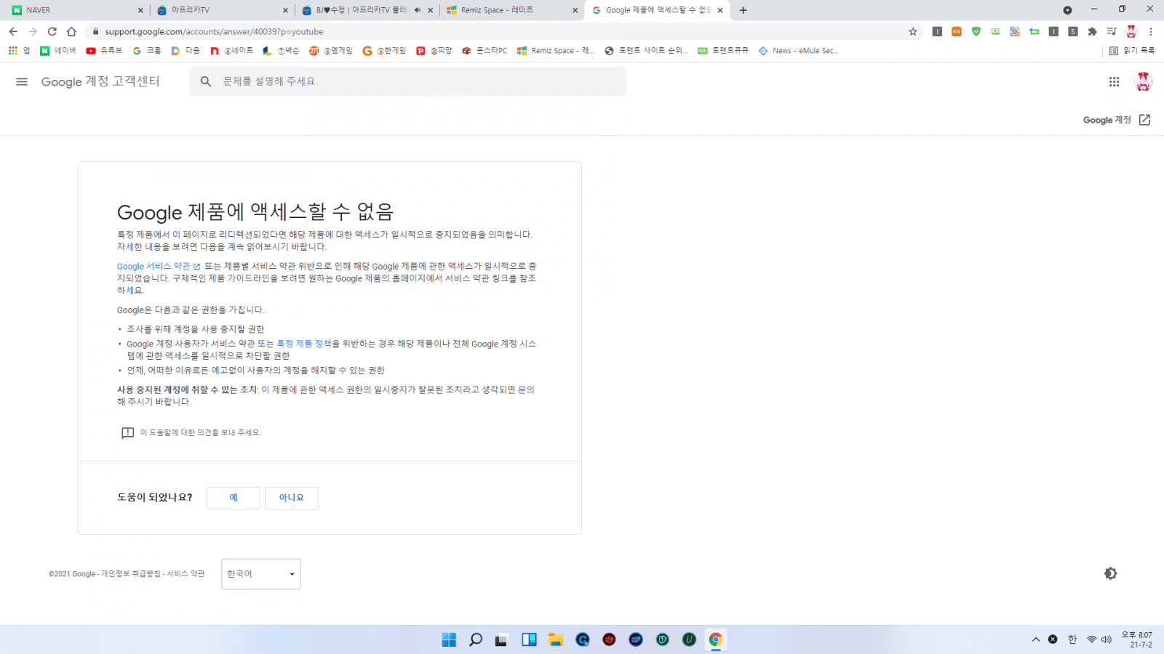Viewport: 1164px width, 654px height.
Task: Toggle dark mode icon in page footer
Action: click(x=1110, y=573)
